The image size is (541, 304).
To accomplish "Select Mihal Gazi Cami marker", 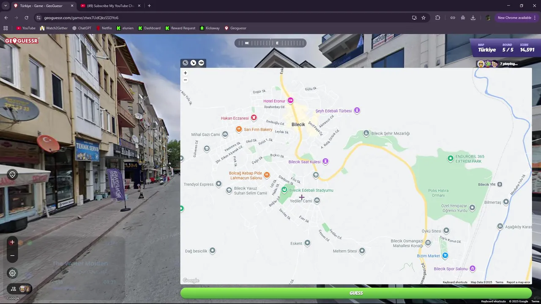I will 225,135.
